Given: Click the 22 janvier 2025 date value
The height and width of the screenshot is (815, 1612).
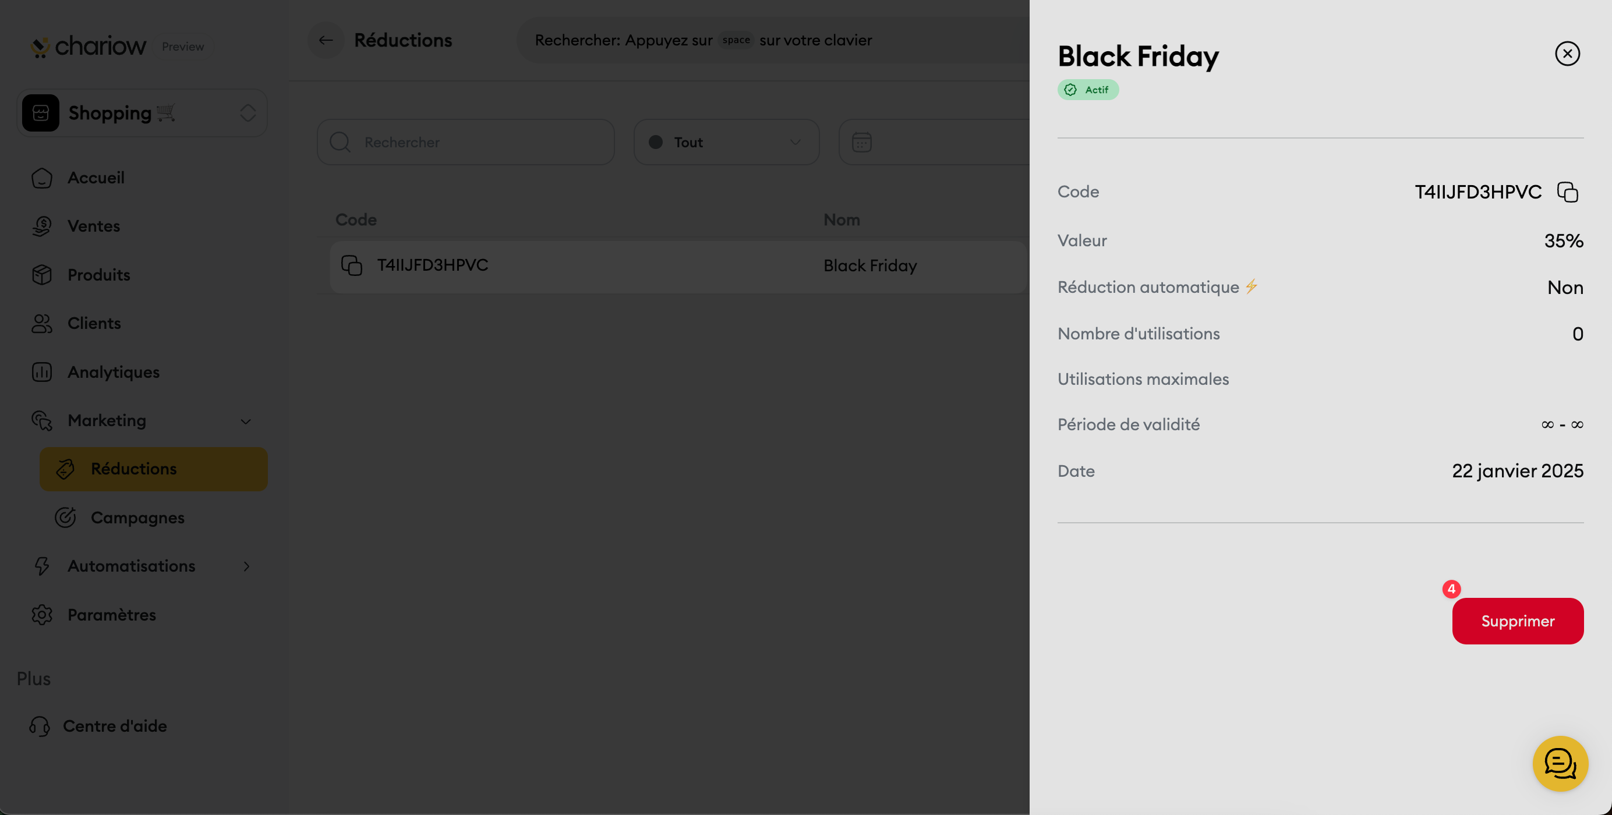Looking at the screenshot, I should click(x=1518, y=471).
